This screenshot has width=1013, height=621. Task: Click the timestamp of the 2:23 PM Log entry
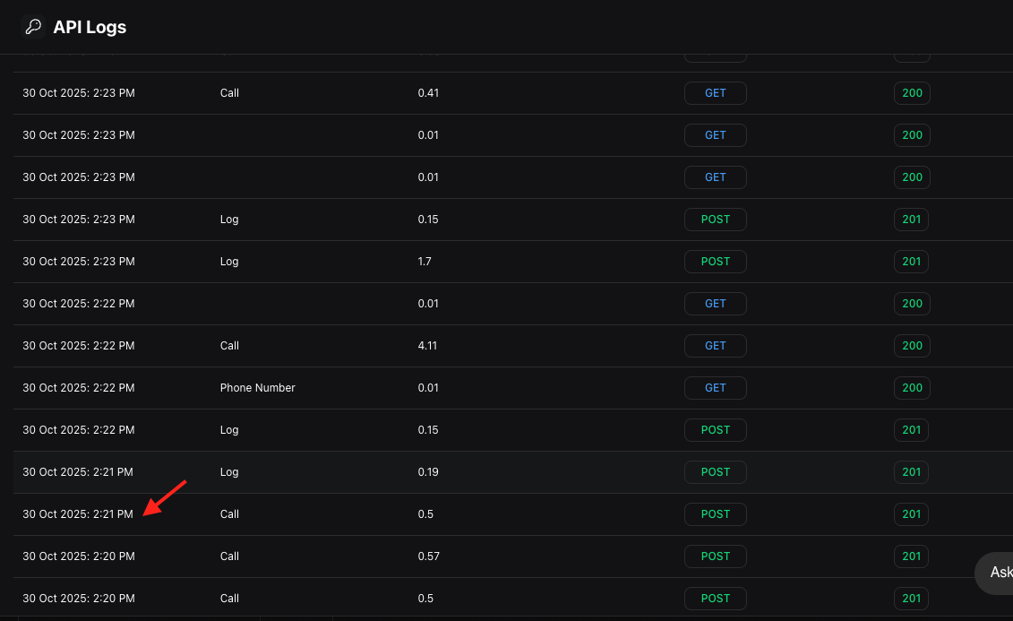coord(79,219)
